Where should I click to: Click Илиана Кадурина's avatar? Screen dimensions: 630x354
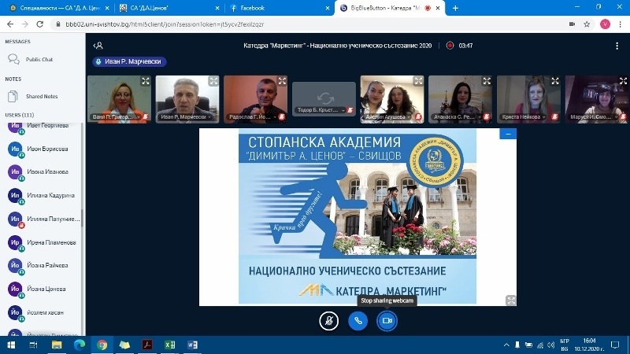pos(15,195)
